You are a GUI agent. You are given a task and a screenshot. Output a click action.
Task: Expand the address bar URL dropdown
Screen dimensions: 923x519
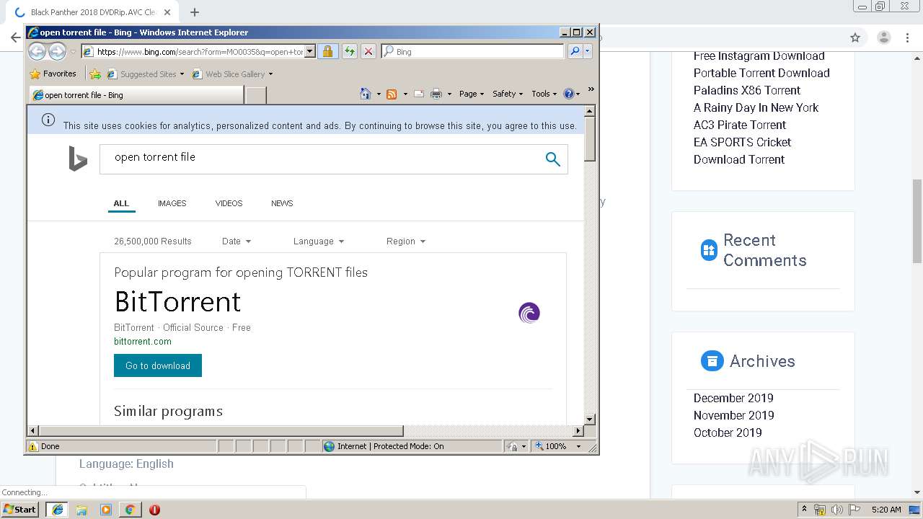tap(310, 51)
